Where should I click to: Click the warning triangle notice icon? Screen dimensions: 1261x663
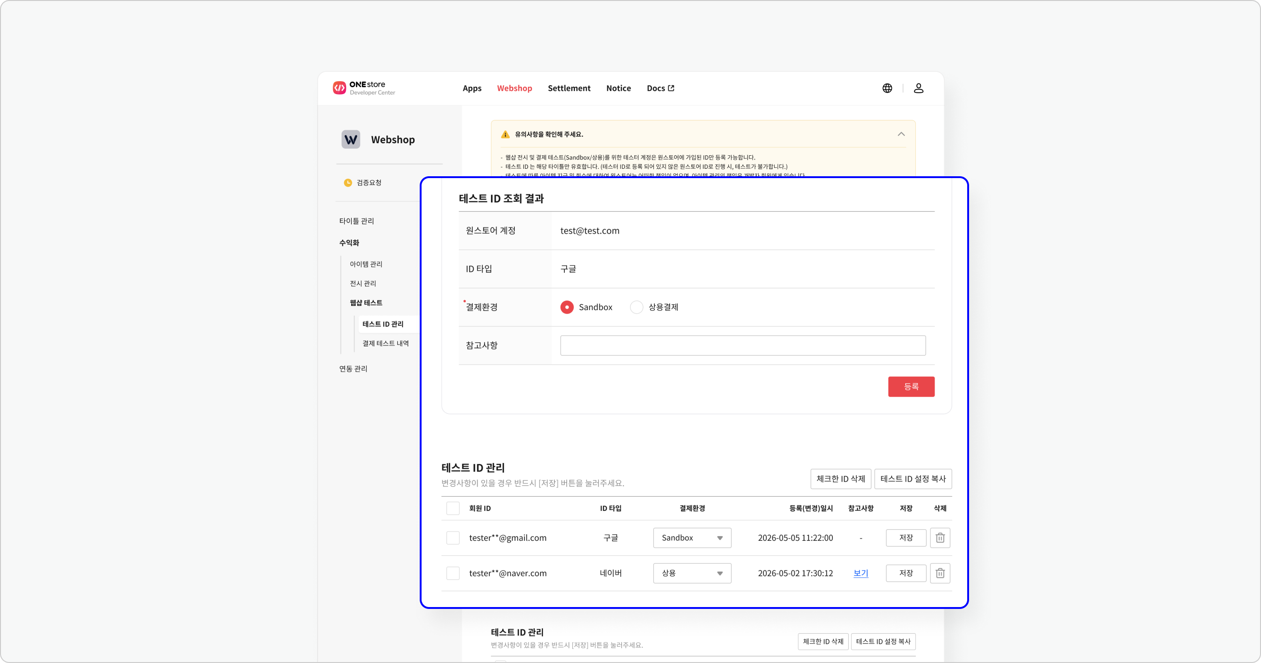(505, 135)
